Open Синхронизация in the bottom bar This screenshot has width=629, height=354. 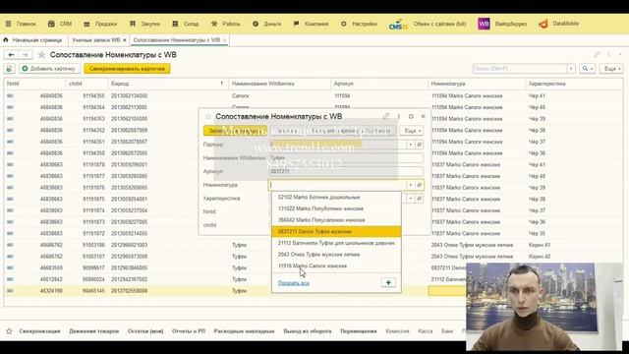point(39,331)
